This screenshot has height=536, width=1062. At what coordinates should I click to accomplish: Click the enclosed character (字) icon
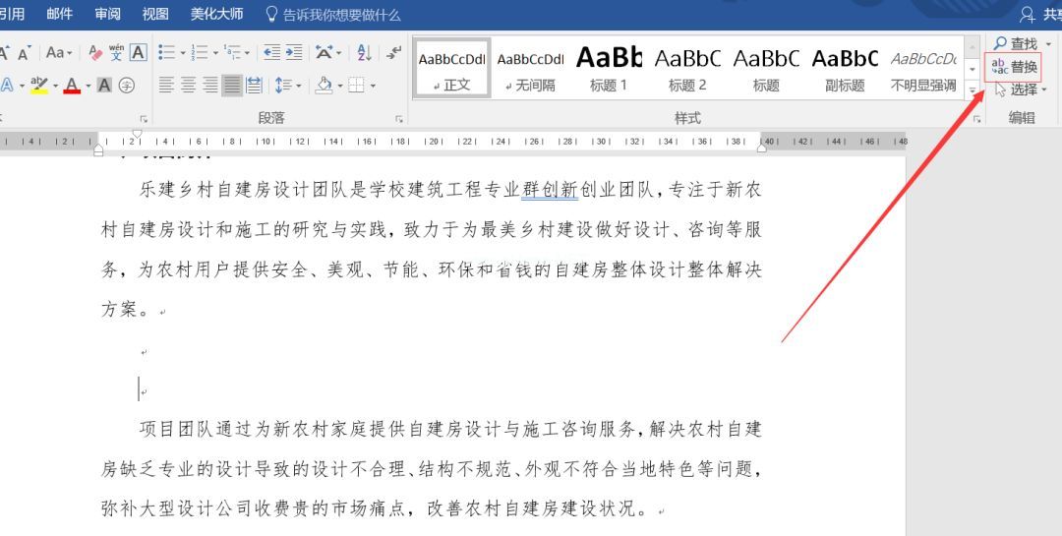127,86
